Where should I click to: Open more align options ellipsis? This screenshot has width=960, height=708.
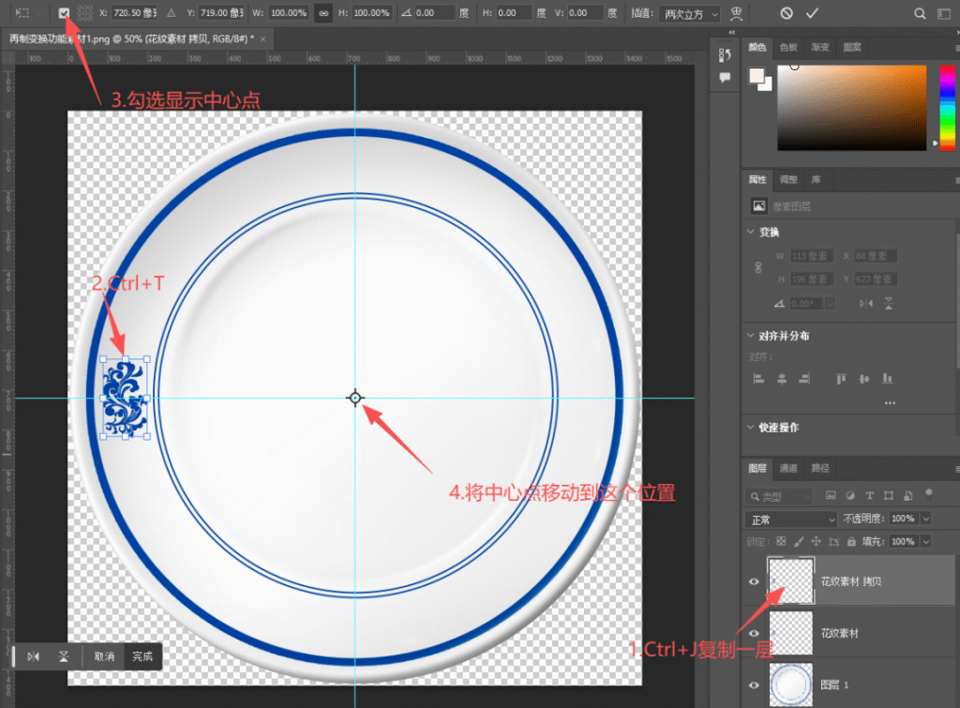click(891, 403)
